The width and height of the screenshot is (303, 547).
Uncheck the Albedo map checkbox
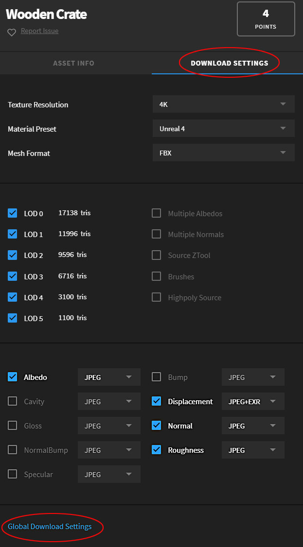click(x=13, y=377)
